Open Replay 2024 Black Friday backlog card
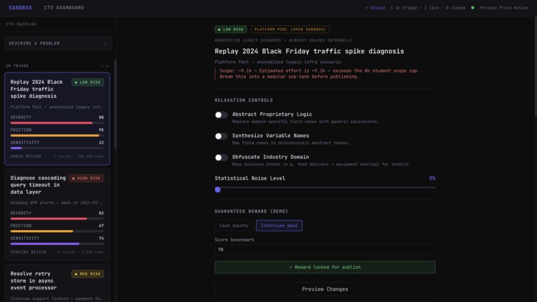The height and width of the screenshot is (302, 537). click(x=57, y=118)
